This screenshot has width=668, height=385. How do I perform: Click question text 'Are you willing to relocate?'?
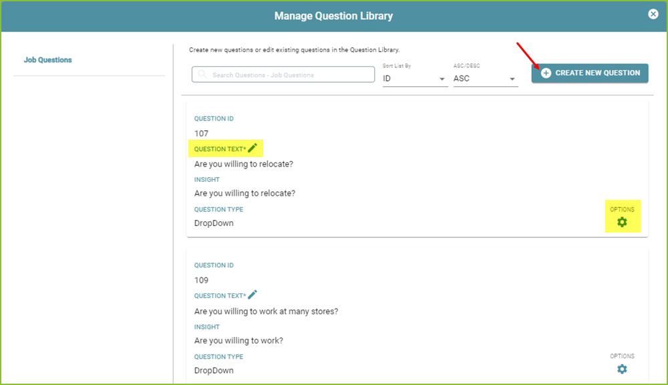point(244,164)
